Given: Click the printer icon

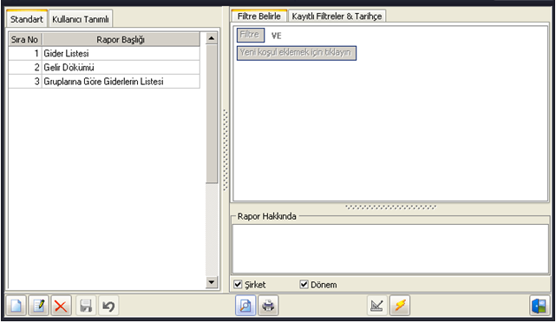Looking at the screenshot, I should [268, 306].
